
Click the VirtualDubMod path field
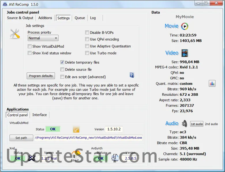point(89,138)
